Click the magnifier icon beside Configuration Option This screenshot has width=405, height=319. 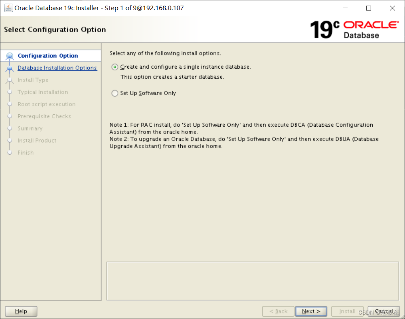(9, 55)
